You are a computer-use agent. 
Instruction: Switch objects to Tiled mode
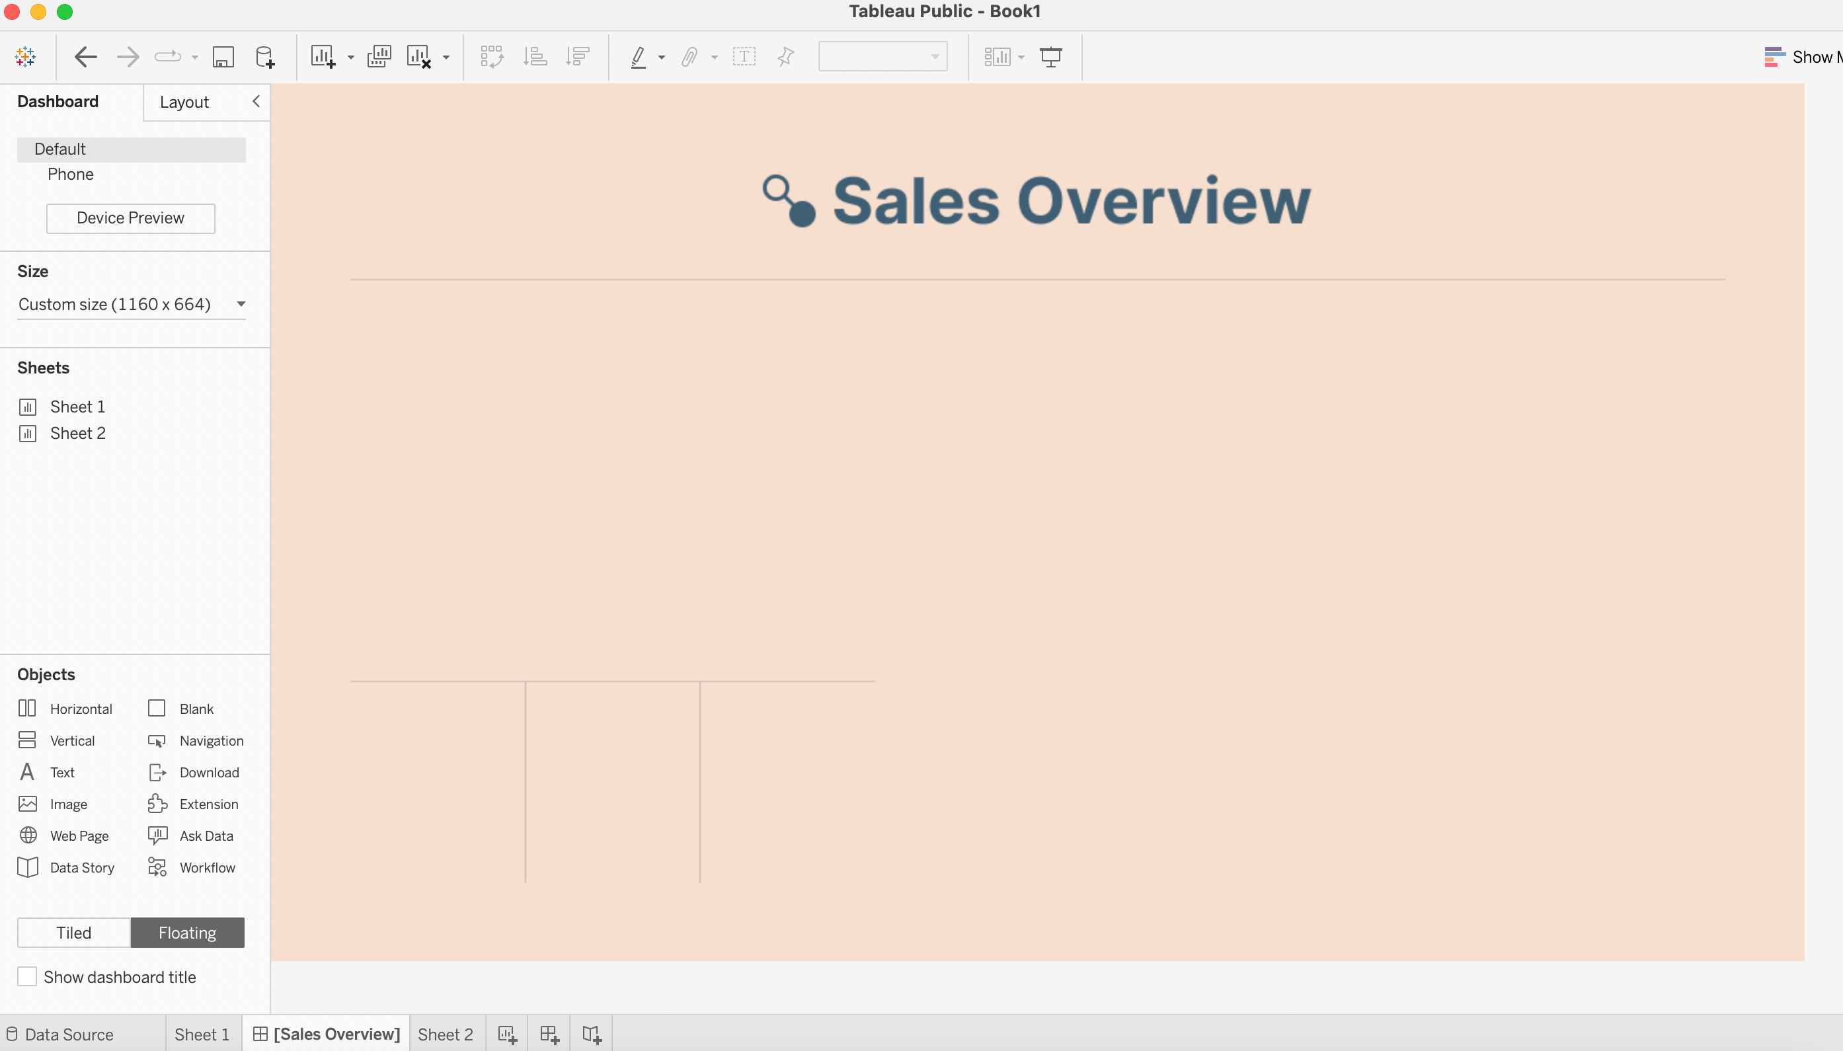pyautogui.click(x=73, y=932)
